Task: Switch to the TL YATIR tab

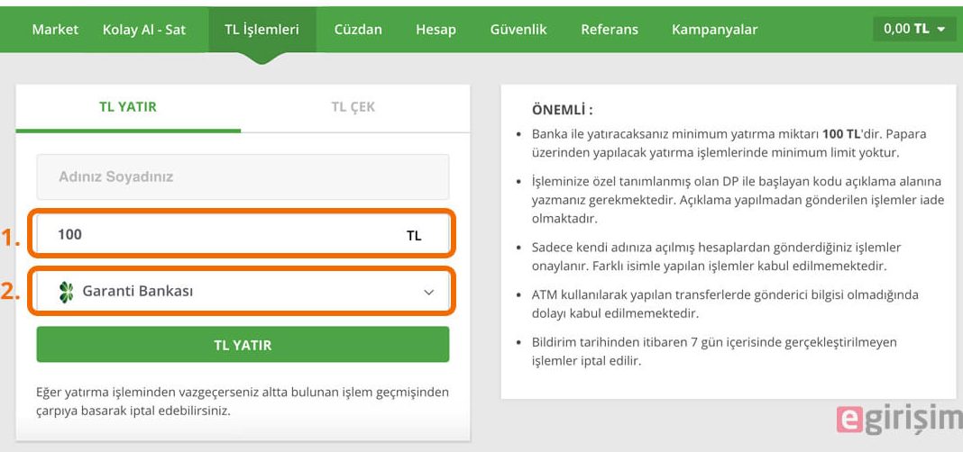Action: 128,107
